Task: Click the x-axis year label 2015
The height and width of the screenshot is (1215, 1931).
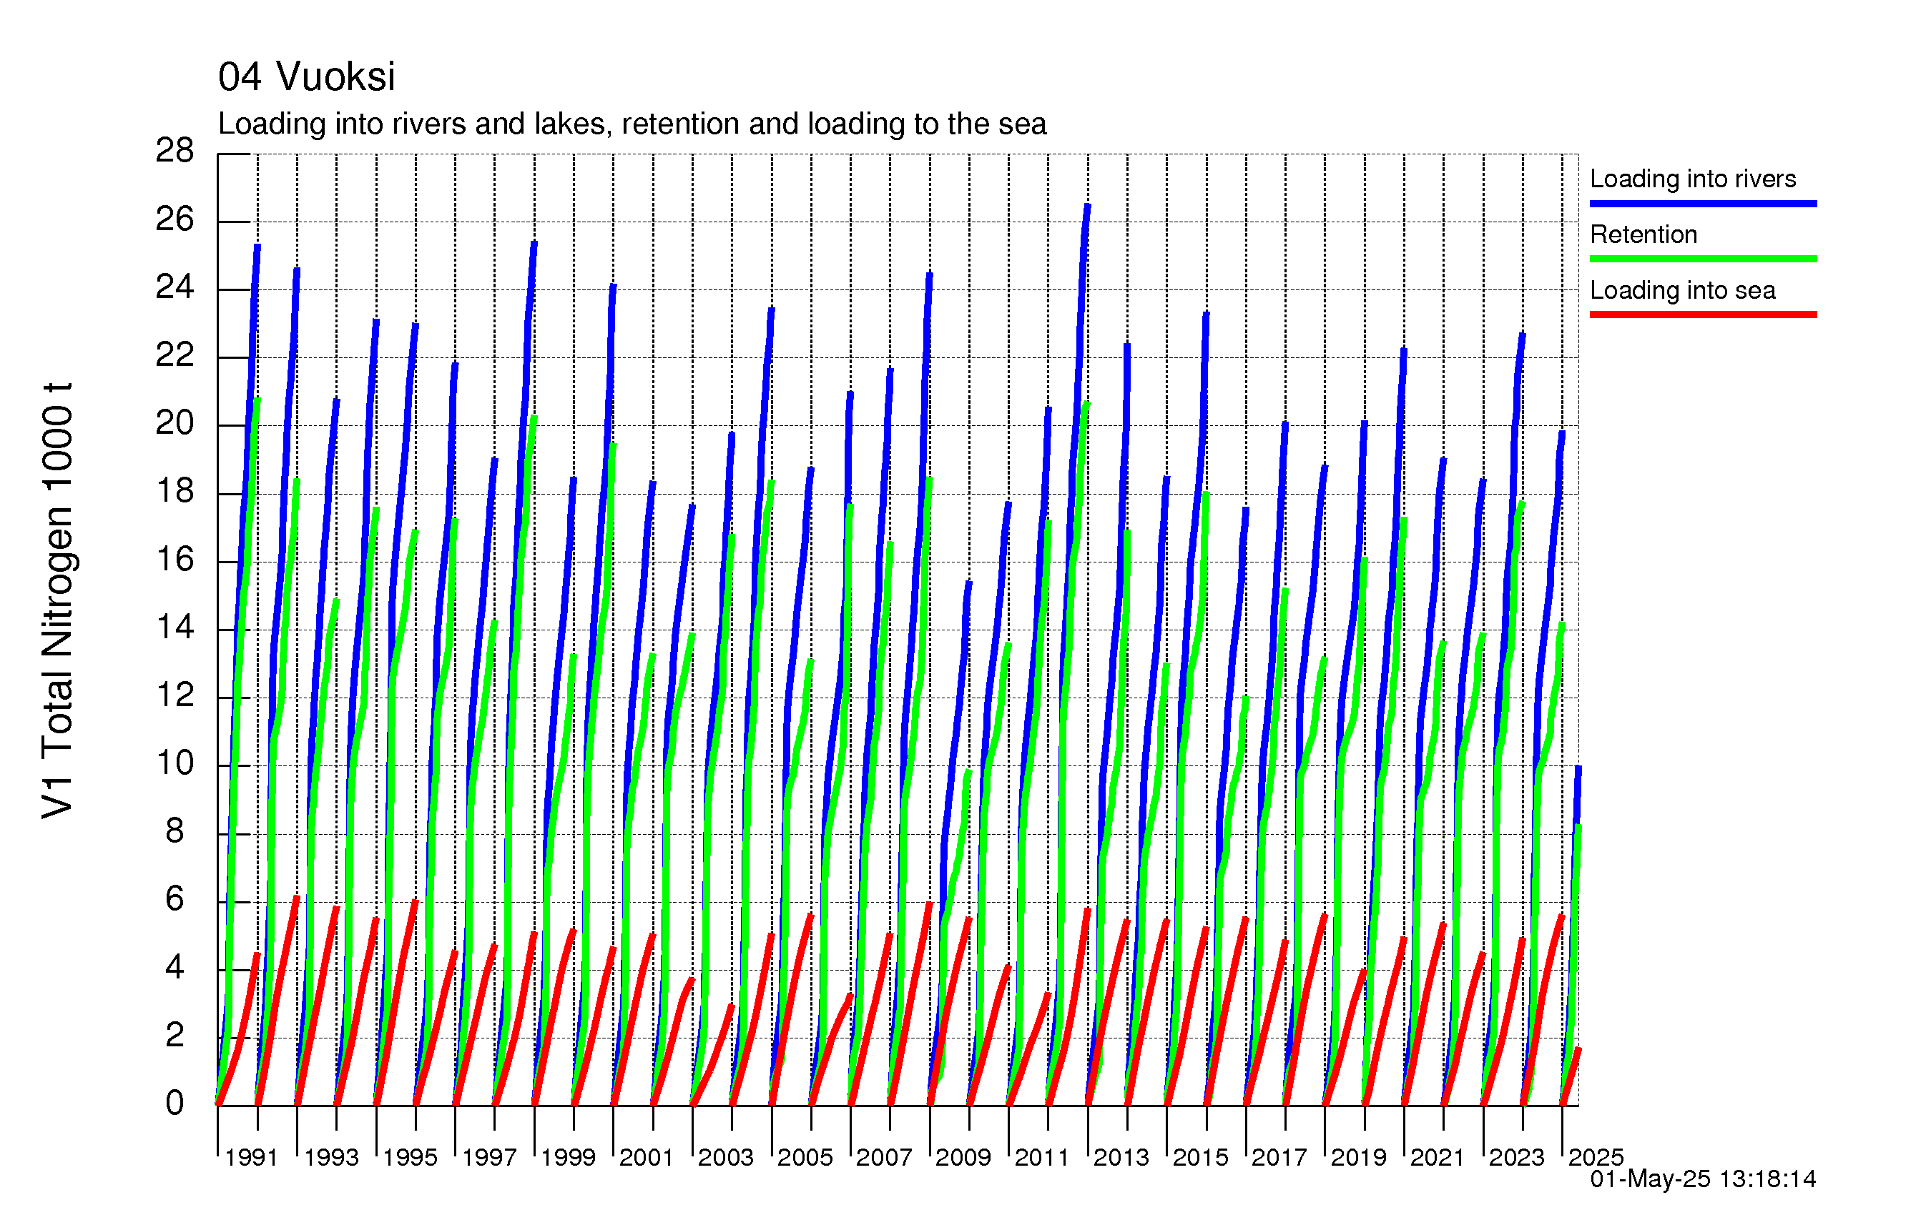Action: click(1201, 1157)
